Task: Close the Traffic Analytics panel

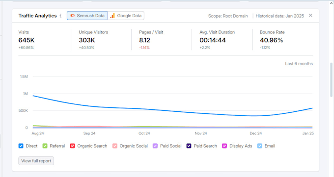Action: pos(310,15)
